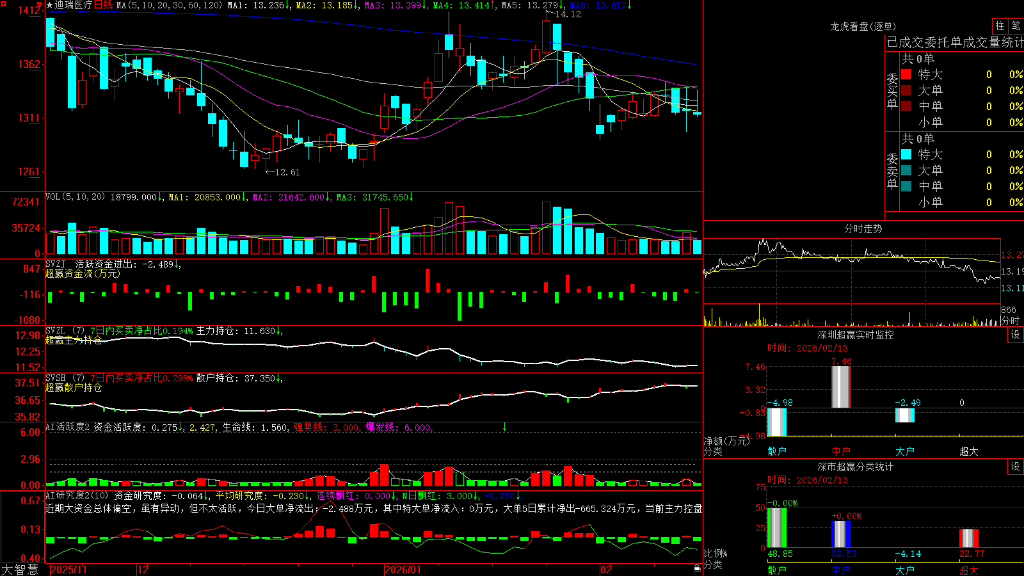Click the star before 迪瑞医疗
1024x576 pixels.
click(50, 5)
